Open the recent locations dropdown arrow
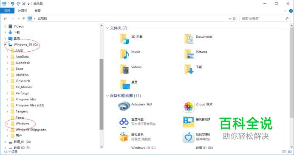 18,19
